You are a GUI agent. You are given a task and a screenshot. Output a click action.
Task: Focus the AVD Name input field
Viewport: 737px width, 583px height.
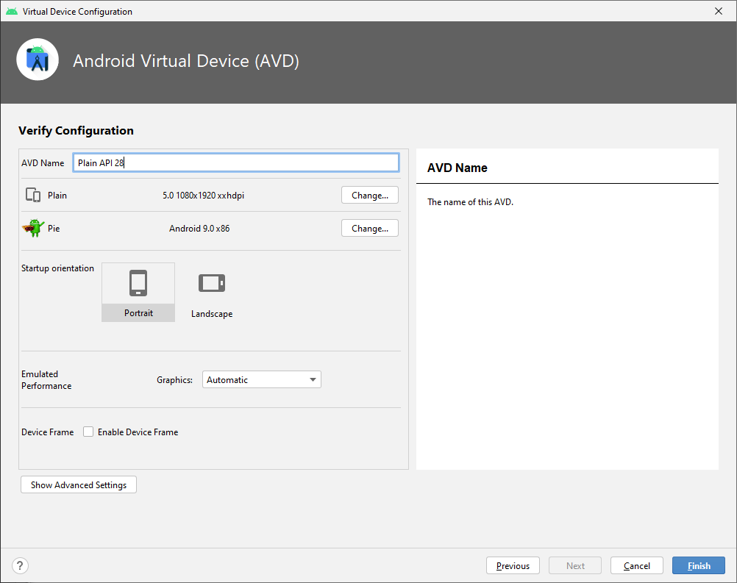pyautogui.click(x=236, y=162)
